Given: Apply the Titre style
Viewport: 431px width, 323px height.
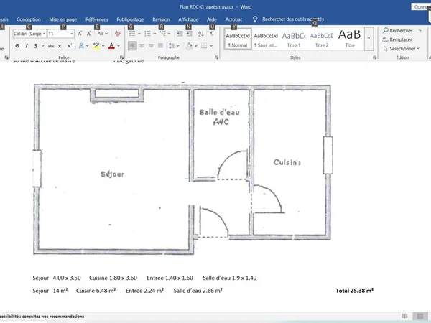Looking at the screenshot, I should (350, 39).
